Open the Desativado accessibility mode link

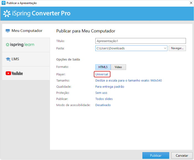click(103, 105)
